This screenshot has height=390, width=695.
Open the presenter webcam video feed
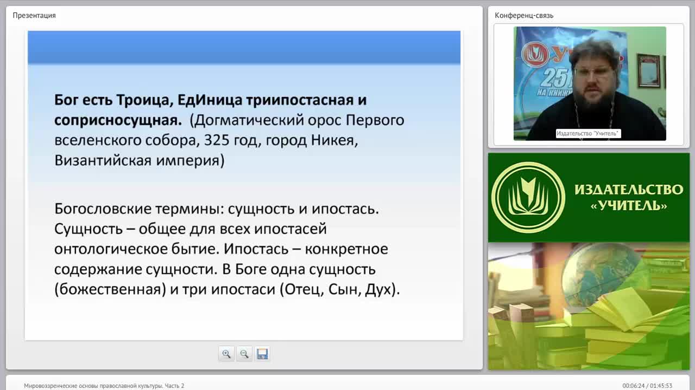[x=590, y=83]
